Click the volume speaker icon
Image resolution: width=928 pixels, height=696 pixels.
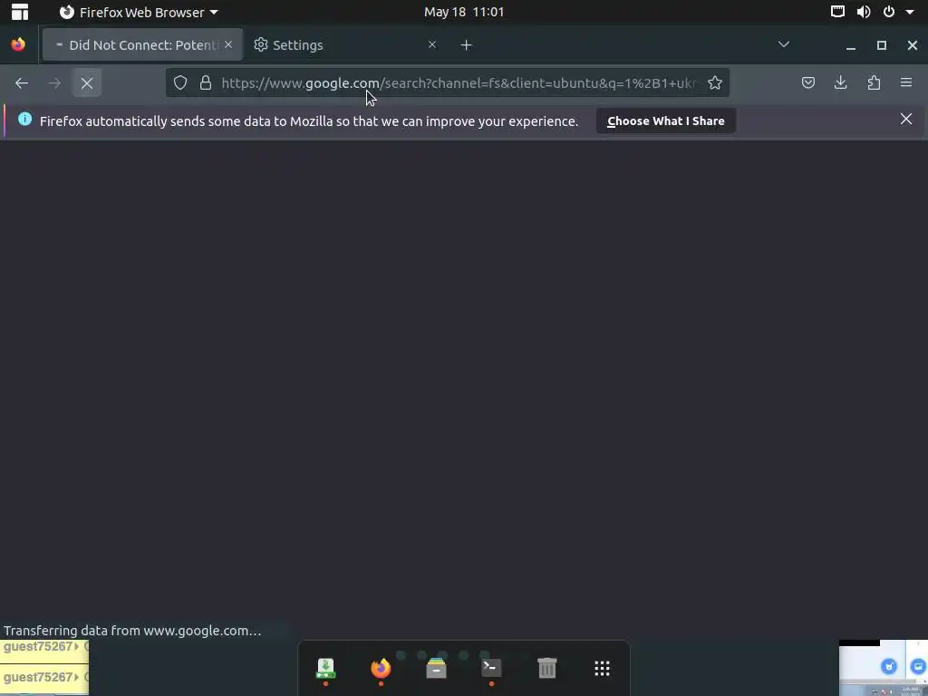(864, 12)
